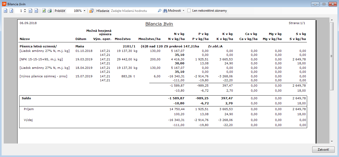Image resolution: width=339 pixels, height=157 pixels.
Task: Click the binoculars Možnosti icon
Action: (x=165, y=11)
